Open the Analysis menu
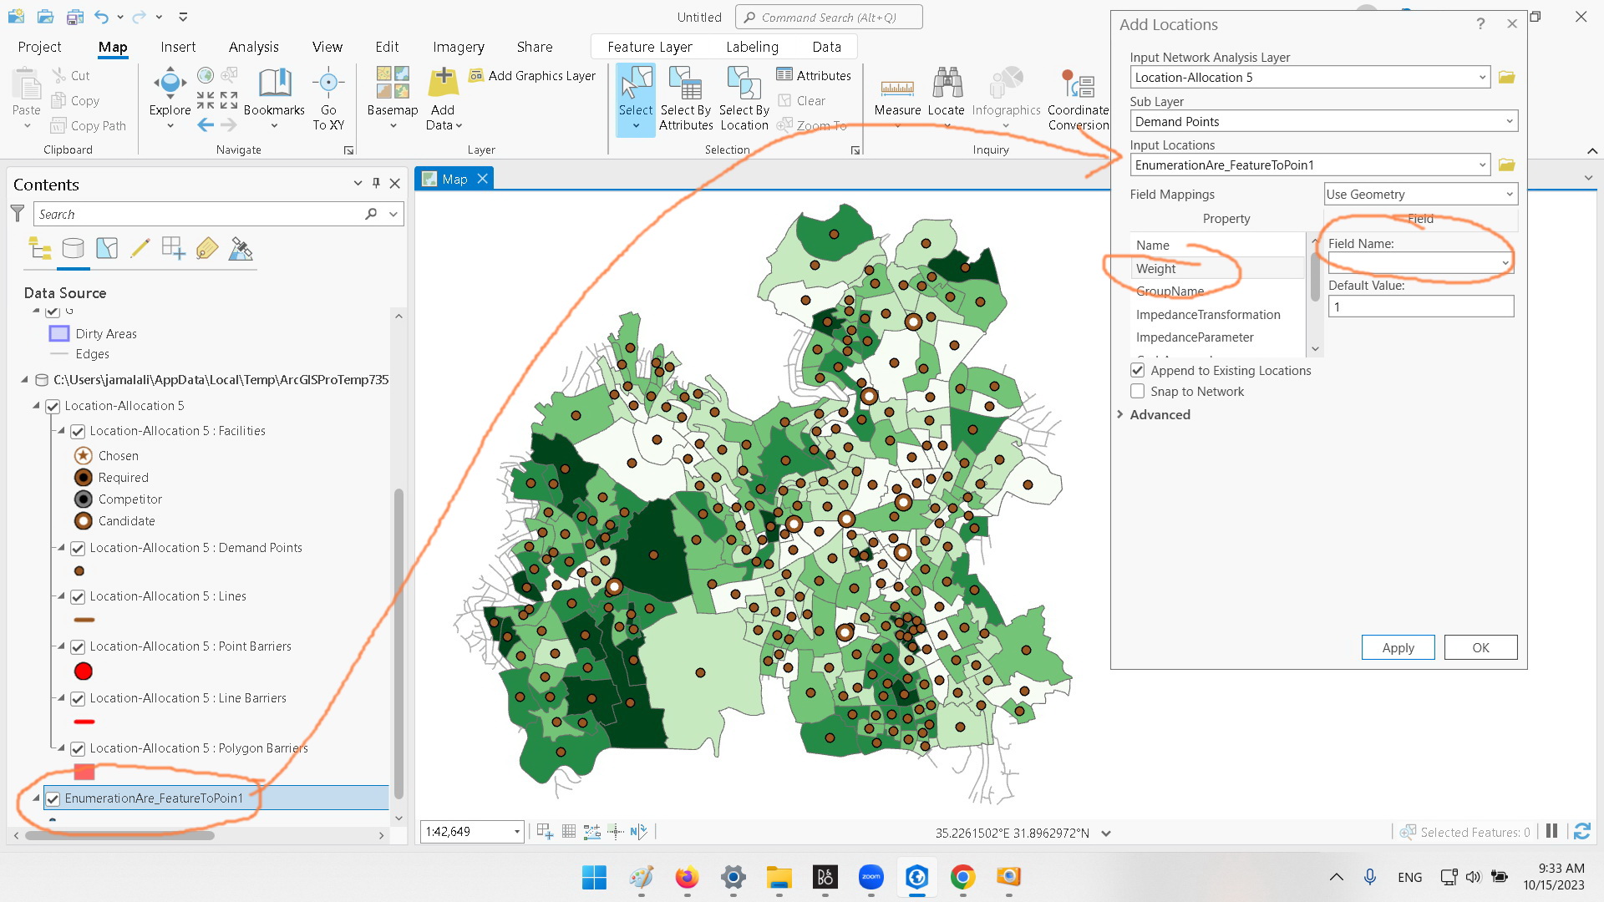 click(253, 47)
